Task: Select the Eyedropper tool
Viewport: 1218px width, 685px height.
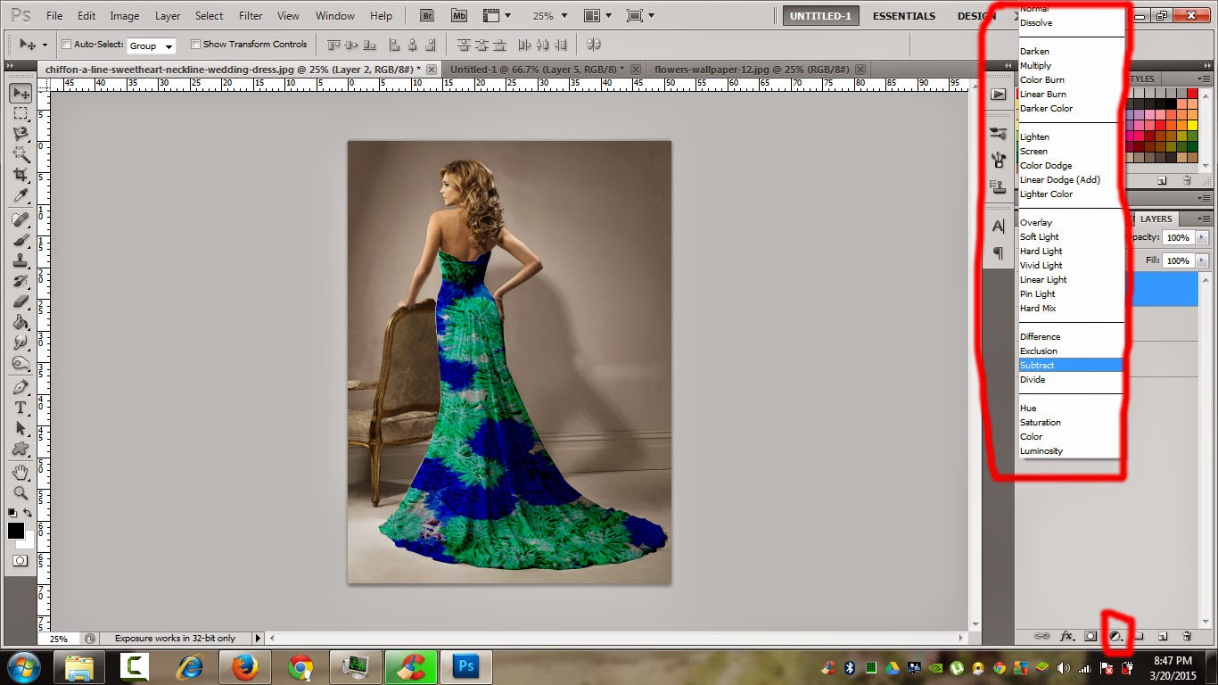Action: [20, 195]
